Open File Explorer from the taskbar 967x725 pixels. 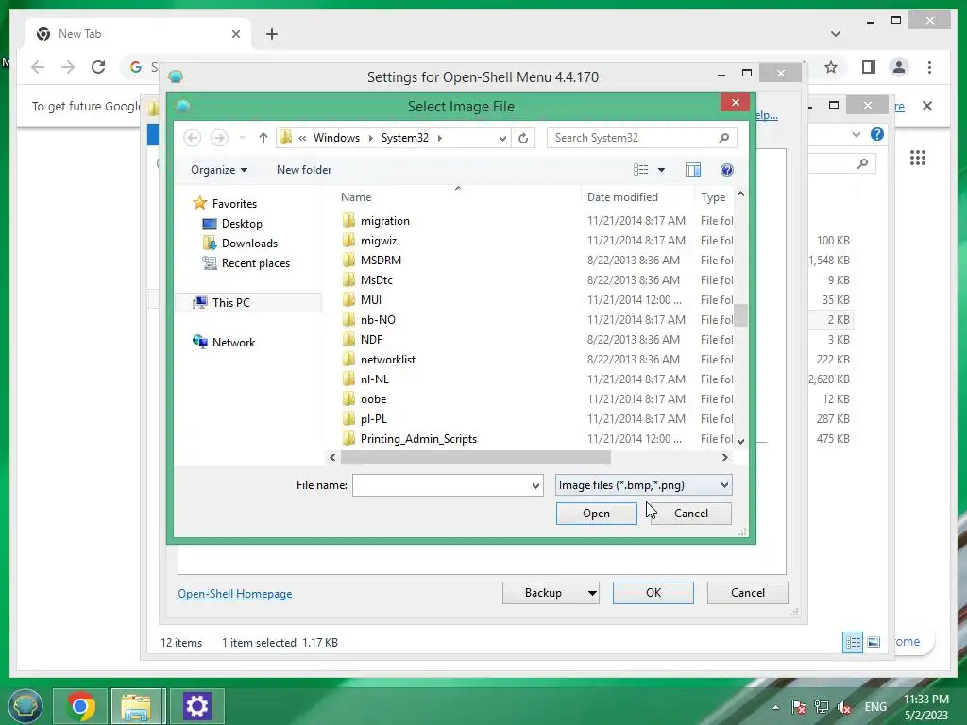coord(136,706)
